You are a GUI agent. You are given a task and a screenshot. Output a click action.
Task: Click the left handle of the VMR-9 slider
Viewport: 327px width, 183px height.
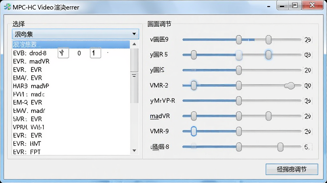(194, 131)
